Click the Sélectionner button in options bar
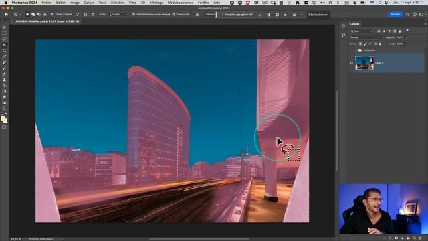This screenshot has height=241, width=428. (210, 15)
